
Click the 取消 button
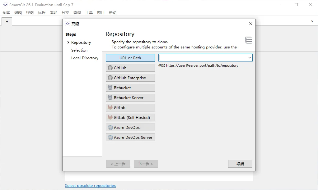240,164
